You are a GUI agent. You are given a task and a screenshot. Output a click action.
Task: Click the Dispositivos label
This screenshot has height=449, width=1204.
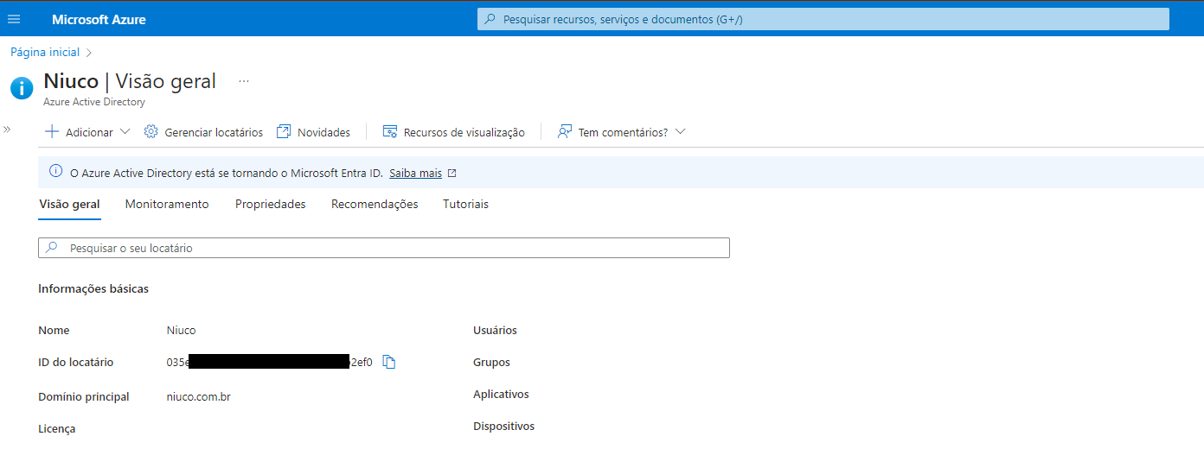[x=503, y=427]
